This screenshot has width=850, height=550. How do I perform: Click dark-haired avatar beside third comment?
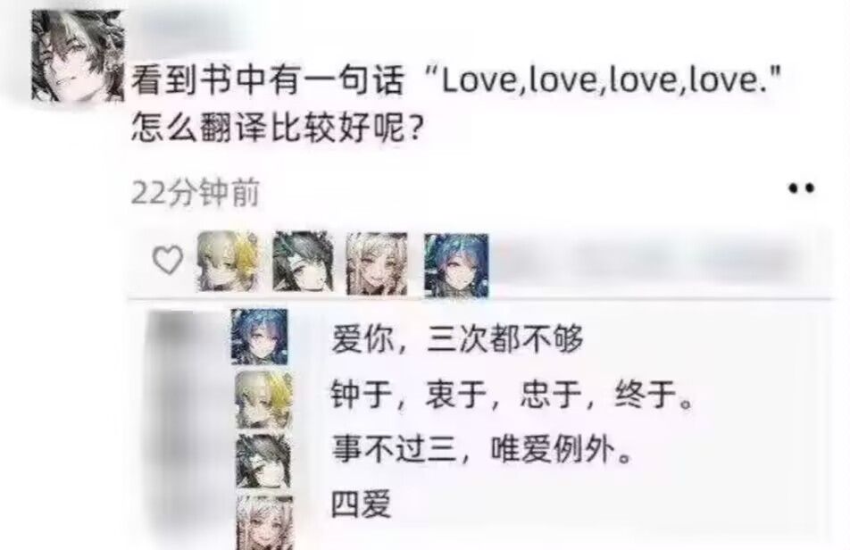(x=264, y=461)
